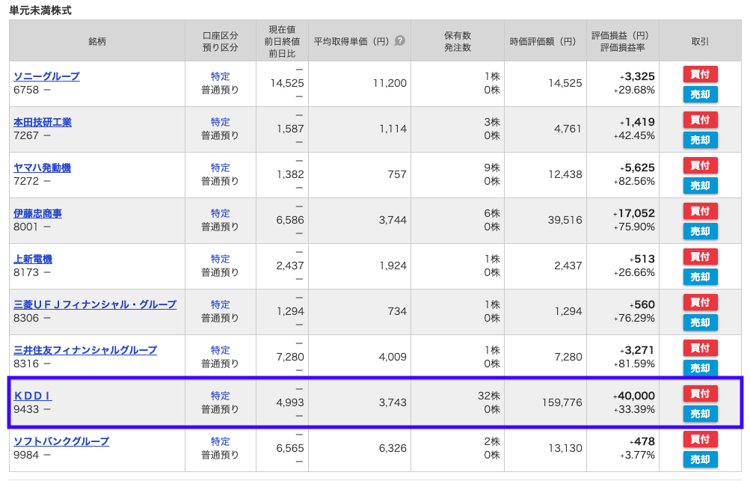Click 売却 for ソフトバンクグループ
The width and height of the screenshot is (750, 481).
(700, 459)
